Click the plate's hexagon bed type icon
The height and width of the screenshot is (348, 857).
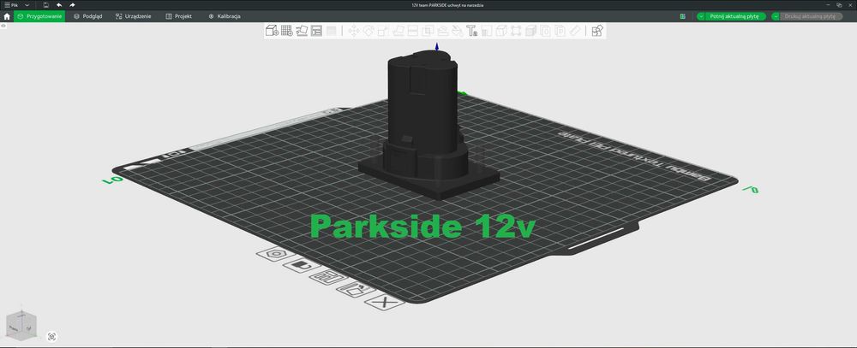tap(275, 254)
